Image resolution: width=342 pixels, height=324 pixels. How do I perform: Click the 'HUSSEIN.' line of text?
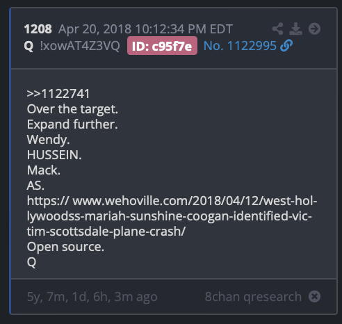54,155
